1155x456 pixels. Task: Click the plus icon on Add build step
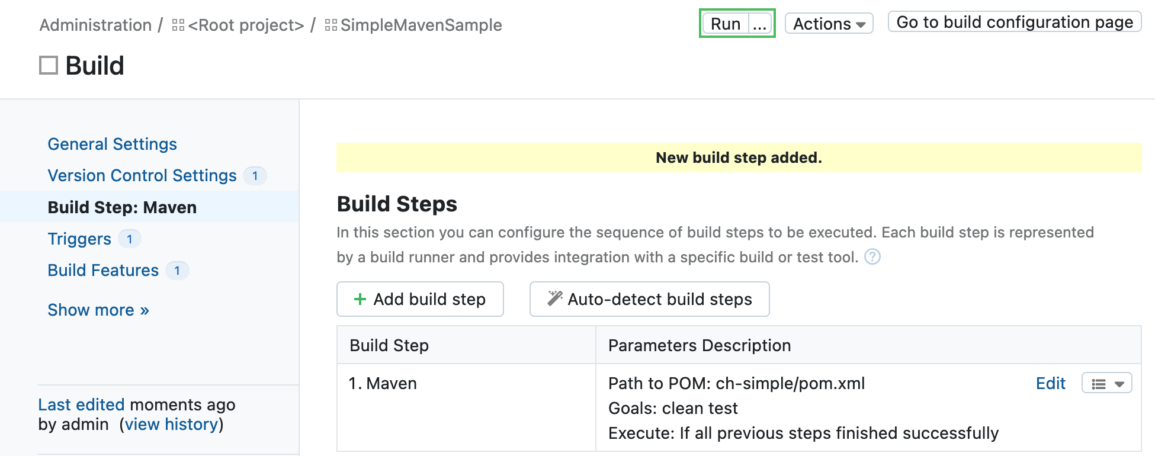click(360, 299)
